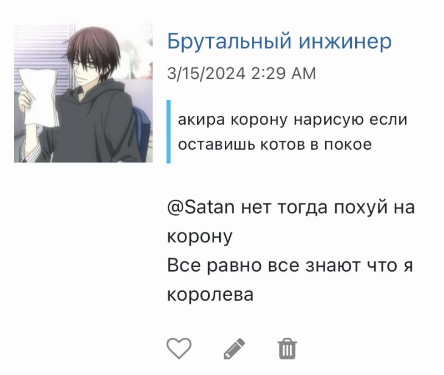Viewport: 444px width, 375px height.
Task: Open quoted line 'акира корону нарисую если'
Action: coord(292,120)
